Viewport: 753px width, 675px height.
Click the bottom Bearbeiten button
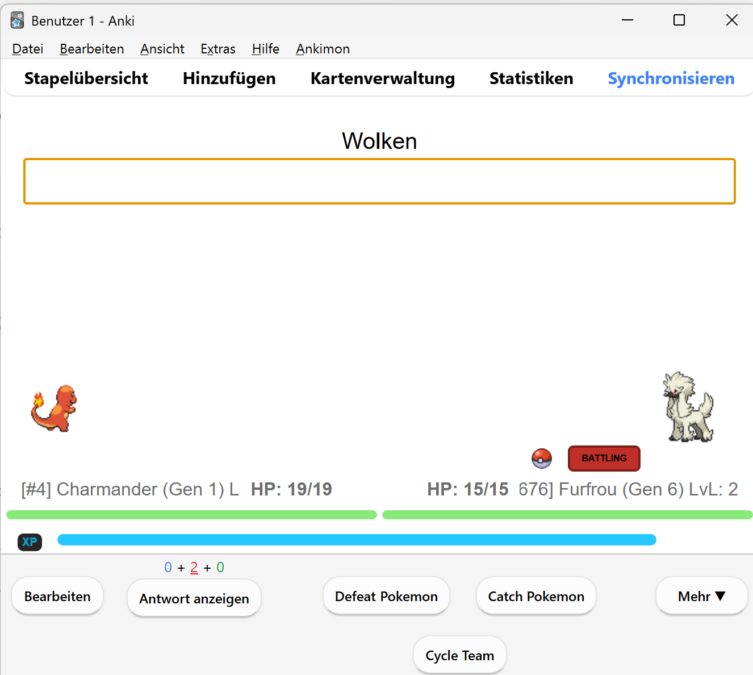click(57, 596)
